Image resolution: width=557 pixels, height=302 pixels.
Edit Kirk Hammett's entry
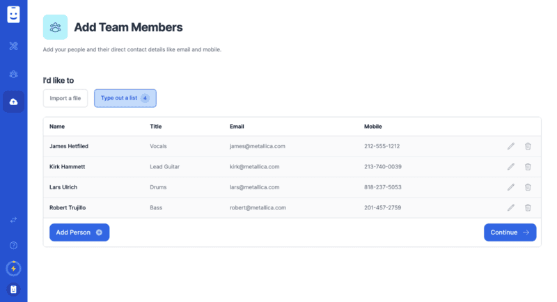click(511, 167)
